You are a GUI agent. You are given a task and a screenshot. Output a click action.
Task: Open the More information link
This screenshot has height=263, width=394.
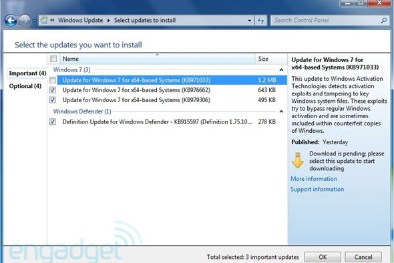[314, 179]
